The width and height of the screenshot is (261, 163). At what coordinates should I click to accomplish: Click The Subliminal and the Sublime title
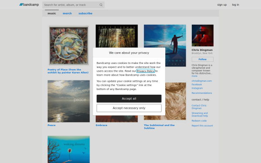[x=159, y=126]
